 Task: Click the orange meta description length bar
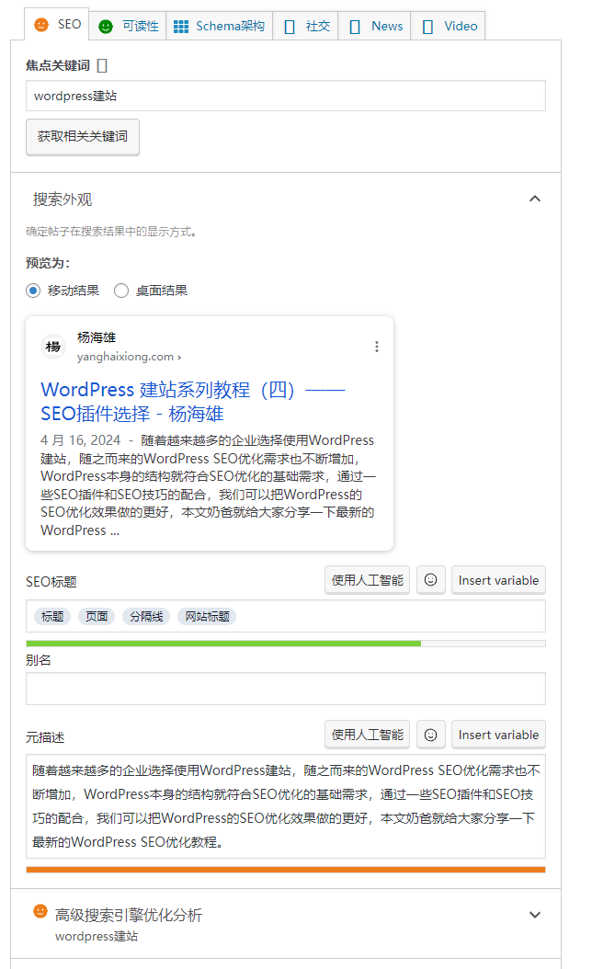[286, 870]
